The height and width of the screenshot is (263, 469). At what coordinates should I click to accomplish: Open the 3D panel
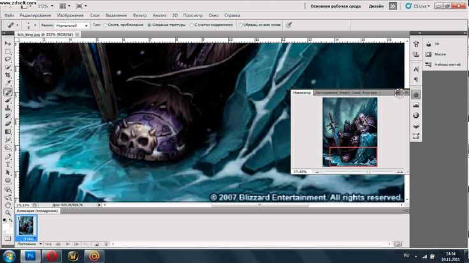[433, 44]
